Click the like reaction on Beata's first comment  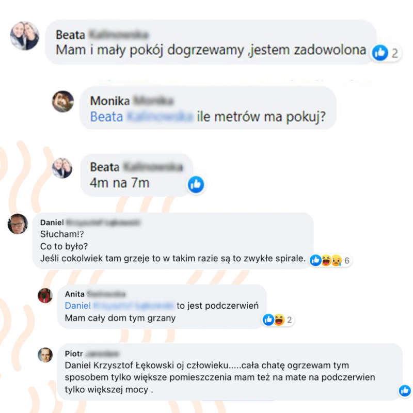coord(380,53)
